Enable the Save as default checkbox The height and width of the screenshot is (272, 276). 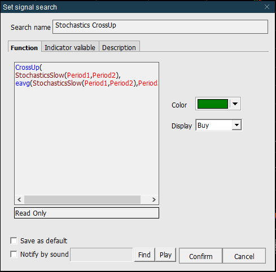(x=14, y=240)
